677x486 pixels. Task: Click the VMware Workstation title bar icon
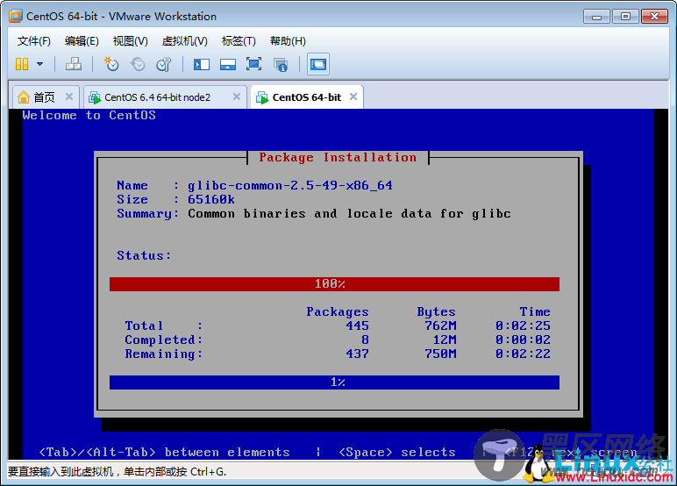(16, 16)
